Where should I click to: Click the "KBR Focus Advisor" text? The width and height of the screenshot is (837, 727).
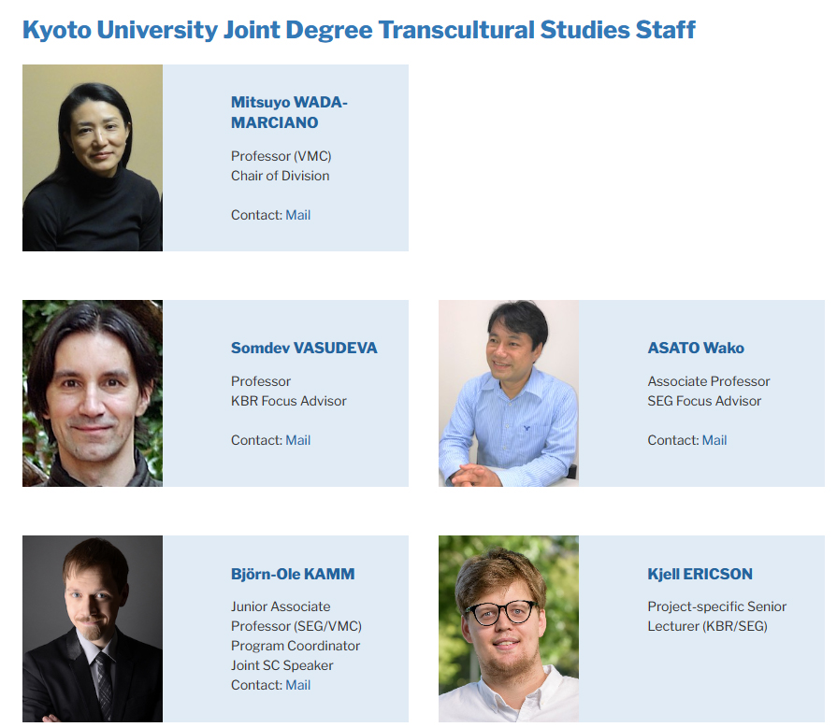pos(288,401)
